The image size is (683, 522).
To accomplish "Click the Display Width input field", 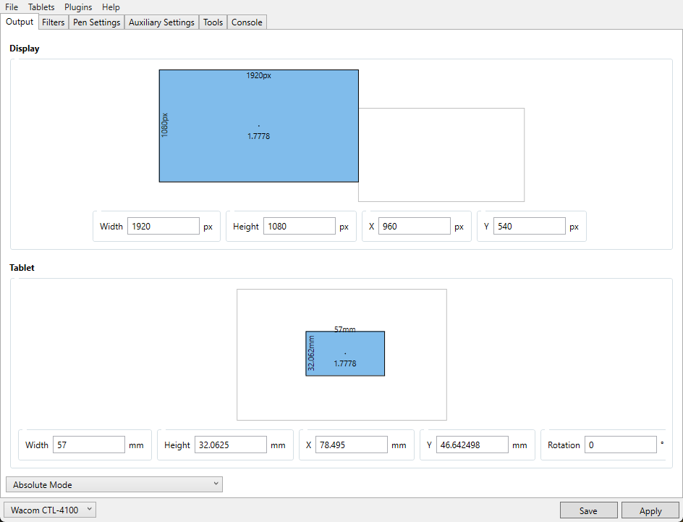I will [163, 227].
